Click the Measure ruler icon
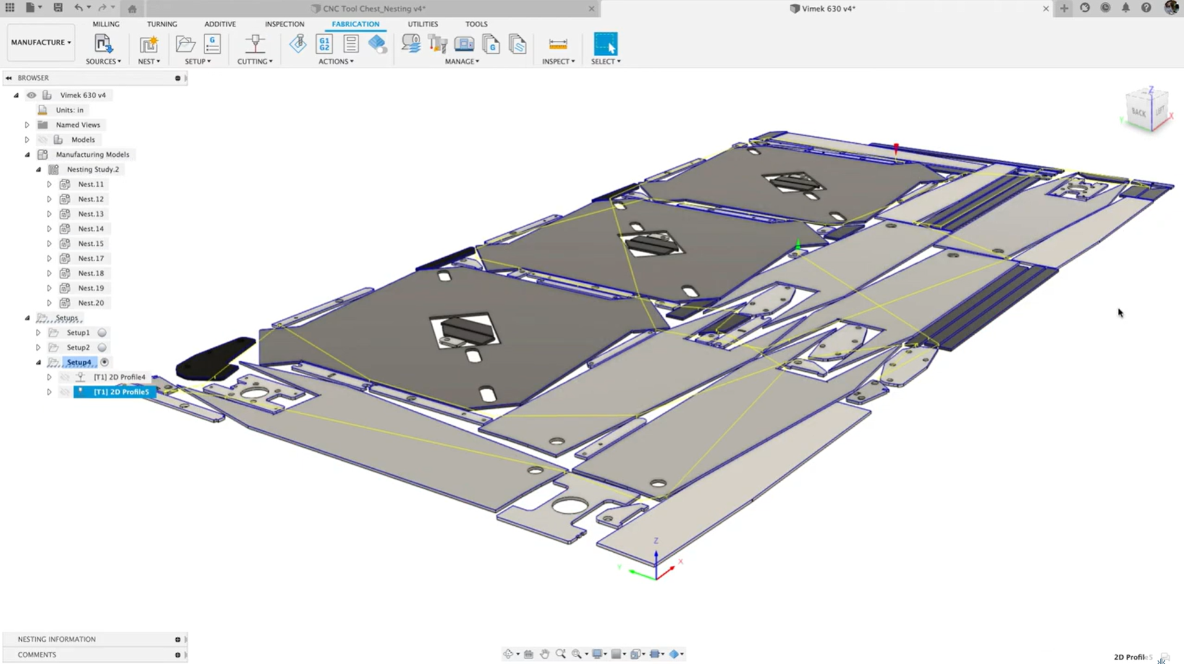Viewport: 1184px width, 664px height. tap(558, 44)
